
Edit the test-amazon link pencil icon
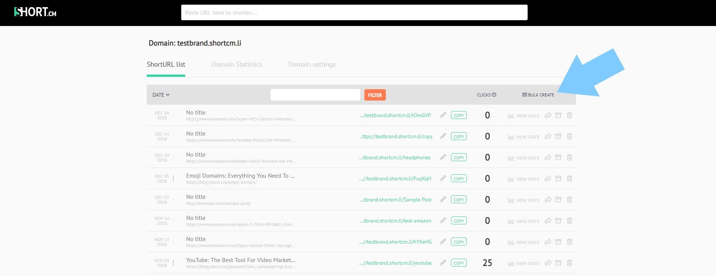pos(443,221)
